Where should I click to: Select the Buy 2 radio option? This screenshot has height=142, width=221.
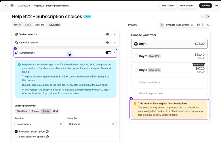[136, 56]
